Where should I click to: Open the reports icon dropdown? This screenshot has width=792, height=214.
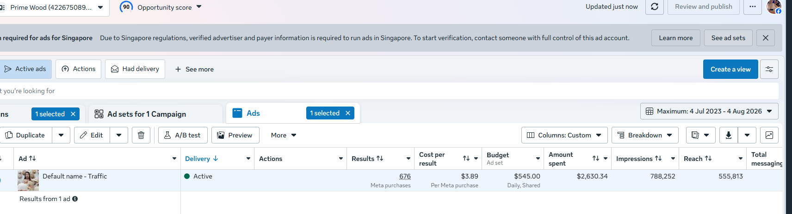click(700, 135)
